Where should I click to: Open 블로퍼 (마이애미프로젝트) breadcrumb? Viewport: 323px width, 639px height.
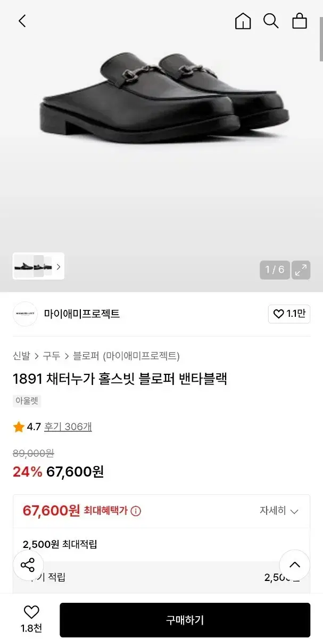(x=126, y=356)
